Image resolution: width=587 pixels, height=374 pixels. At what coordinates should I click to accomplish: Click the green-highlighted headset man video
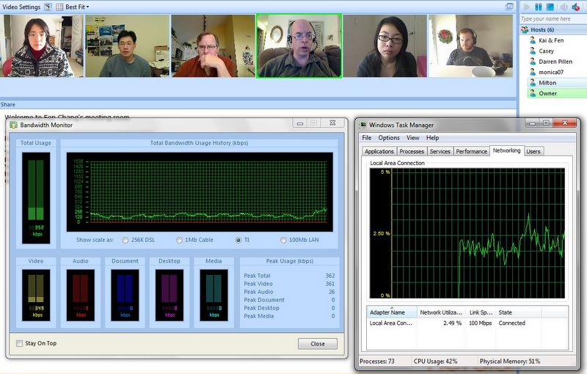(x=299, y=45)
